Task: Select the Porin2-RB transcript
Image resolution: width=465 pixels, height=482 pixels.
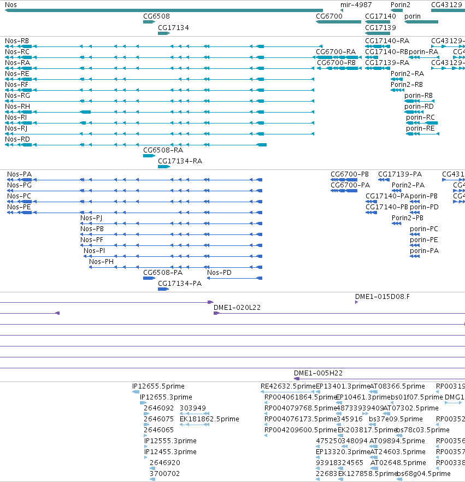Action: pyautogui.click(x=397, y=90)
